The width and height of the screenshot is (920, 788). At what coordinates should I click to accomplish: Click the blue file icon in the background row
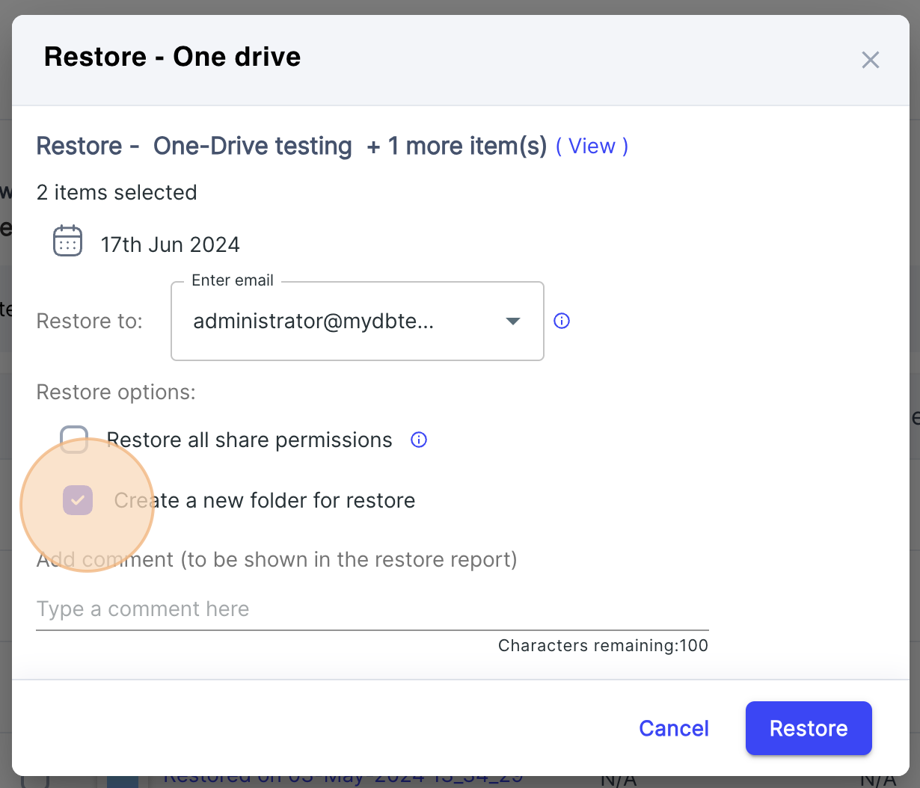click(123, 780)
